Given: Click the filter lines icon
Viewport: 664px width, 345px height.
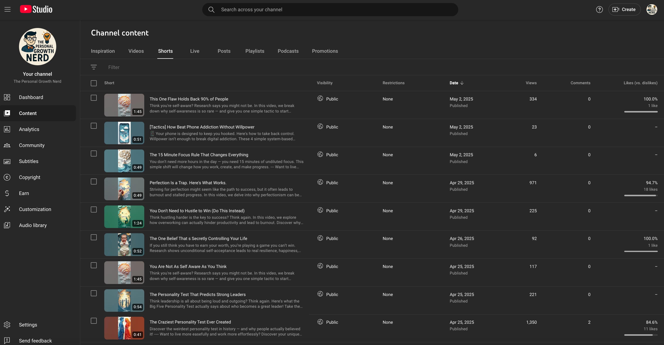Looking at the screenshot, I should pyautogui.click(x=94, y=67).
